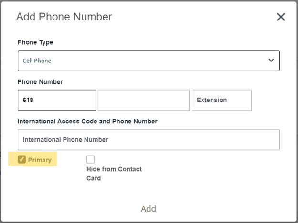
Task: Click the Phone Number field label
Action: click(x=40, y=82)
